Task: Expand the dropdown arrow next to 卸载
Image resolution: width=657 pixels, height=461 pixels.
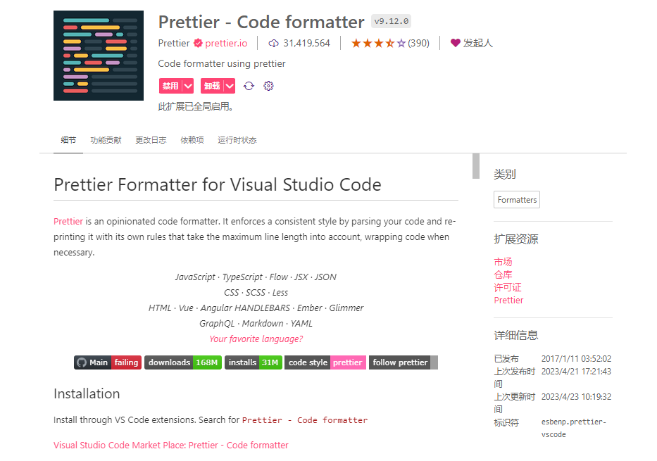Action: coord(230,86)
